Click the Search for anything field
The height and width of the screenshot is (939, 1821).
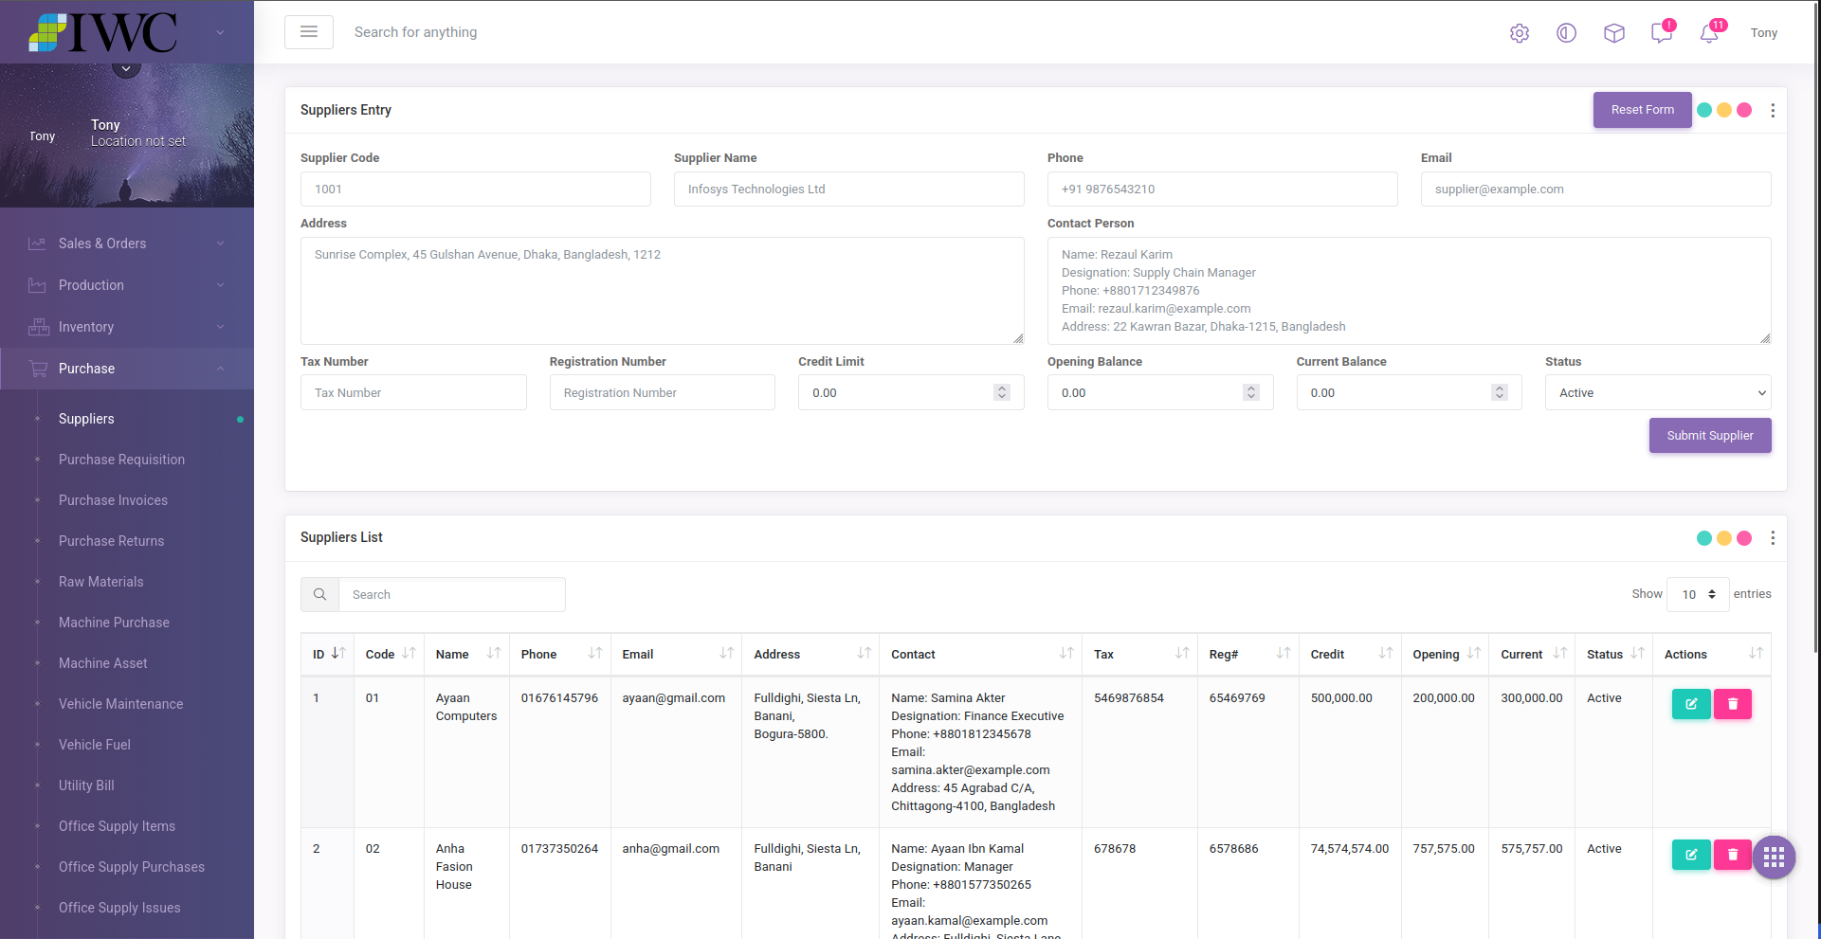tap(416, 32)
